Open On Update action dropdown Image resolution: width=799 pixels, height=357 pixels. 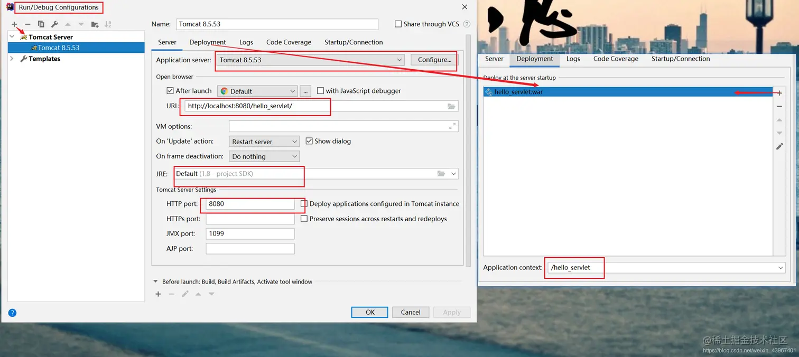pyautogui.click(x=264, y=142)
